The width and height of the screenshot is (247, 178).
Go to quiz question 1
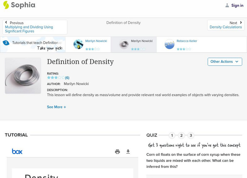pos(172,135)
